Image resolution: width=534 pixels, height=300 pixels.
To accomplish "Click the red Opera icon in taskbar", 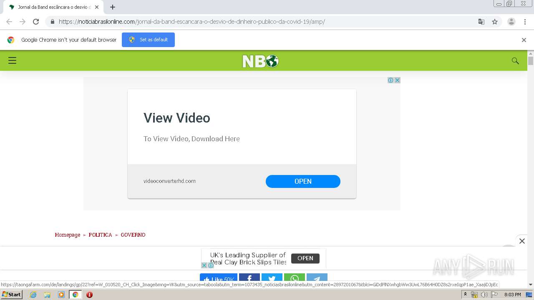I will click(89, 295).
